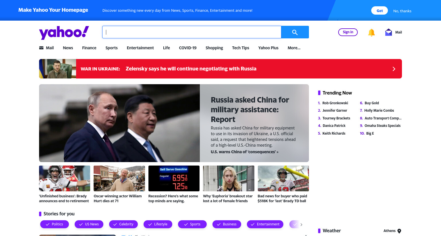Open the Zelensky thumbnail in the banner
The image size is (441, 236).
click(x=57, y=69)
